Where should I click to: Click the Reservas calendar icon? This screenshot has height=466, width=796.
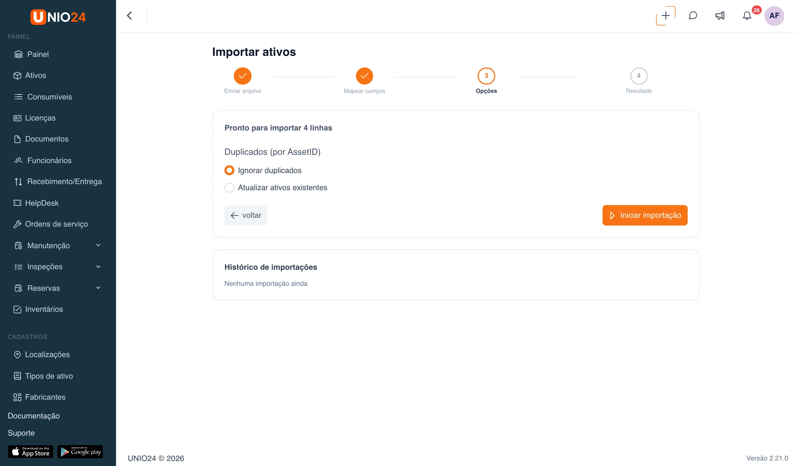[x=18, y=288]
